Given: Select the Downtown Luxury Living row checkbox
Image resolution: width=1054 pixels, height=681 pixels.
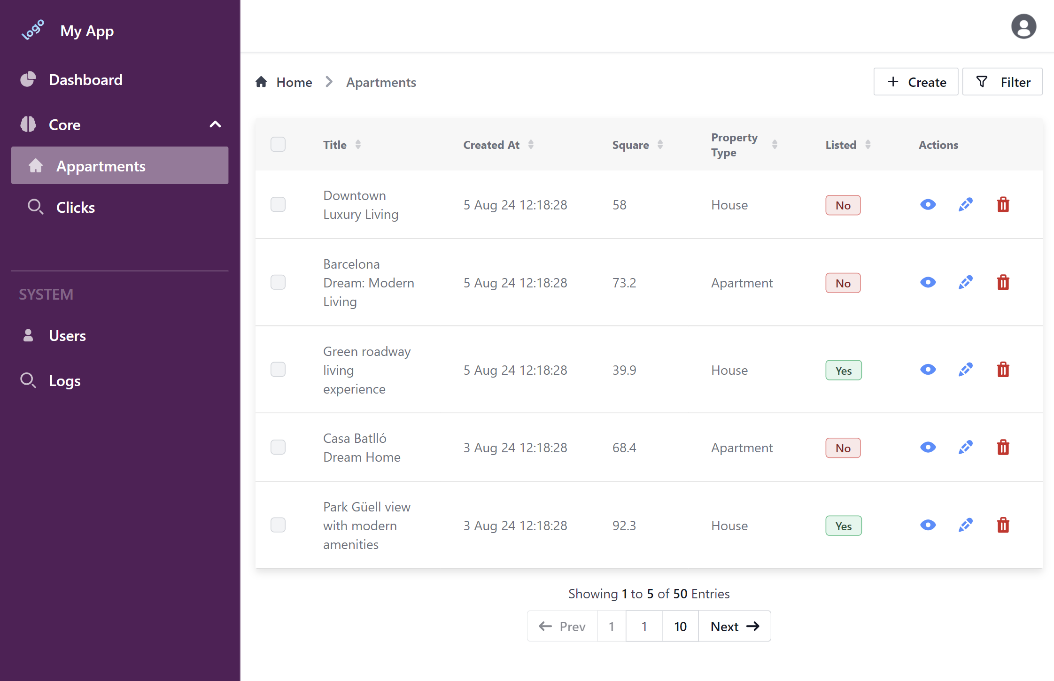Looking at the screenshot, I should [x=278, y=205].
